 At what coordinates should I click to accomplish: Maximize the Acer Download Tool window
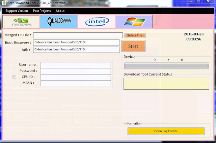coord(198,2)
